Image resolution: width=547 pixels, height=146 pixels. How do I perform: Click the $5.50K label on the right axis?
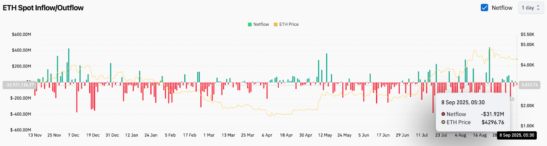[527, 34]
